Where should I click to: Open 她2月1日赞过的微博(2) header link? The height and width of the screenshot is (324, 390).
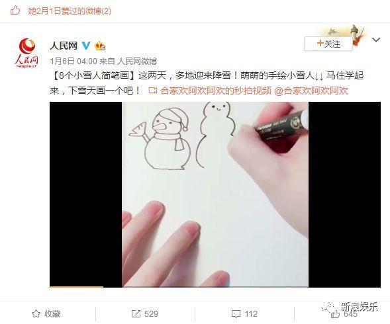pyautogui.click(x=70, y=11)
